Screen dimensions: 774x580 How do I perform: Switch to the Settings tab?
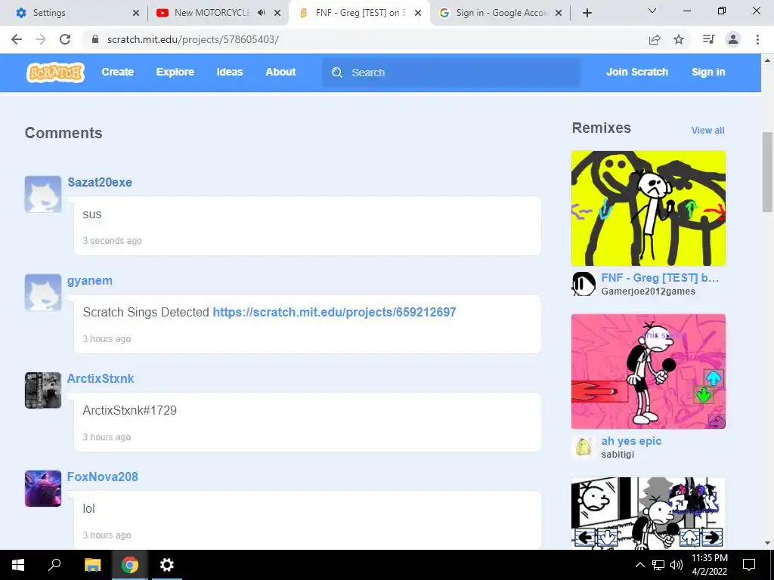click(74, 13)
